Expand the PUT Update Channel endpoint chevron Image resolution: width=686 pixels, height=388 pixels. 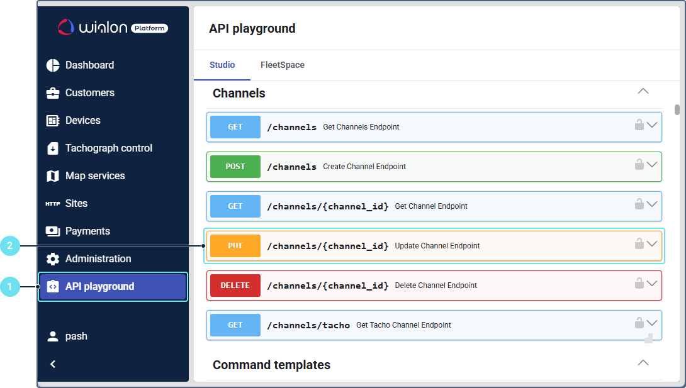pos(652,244)
